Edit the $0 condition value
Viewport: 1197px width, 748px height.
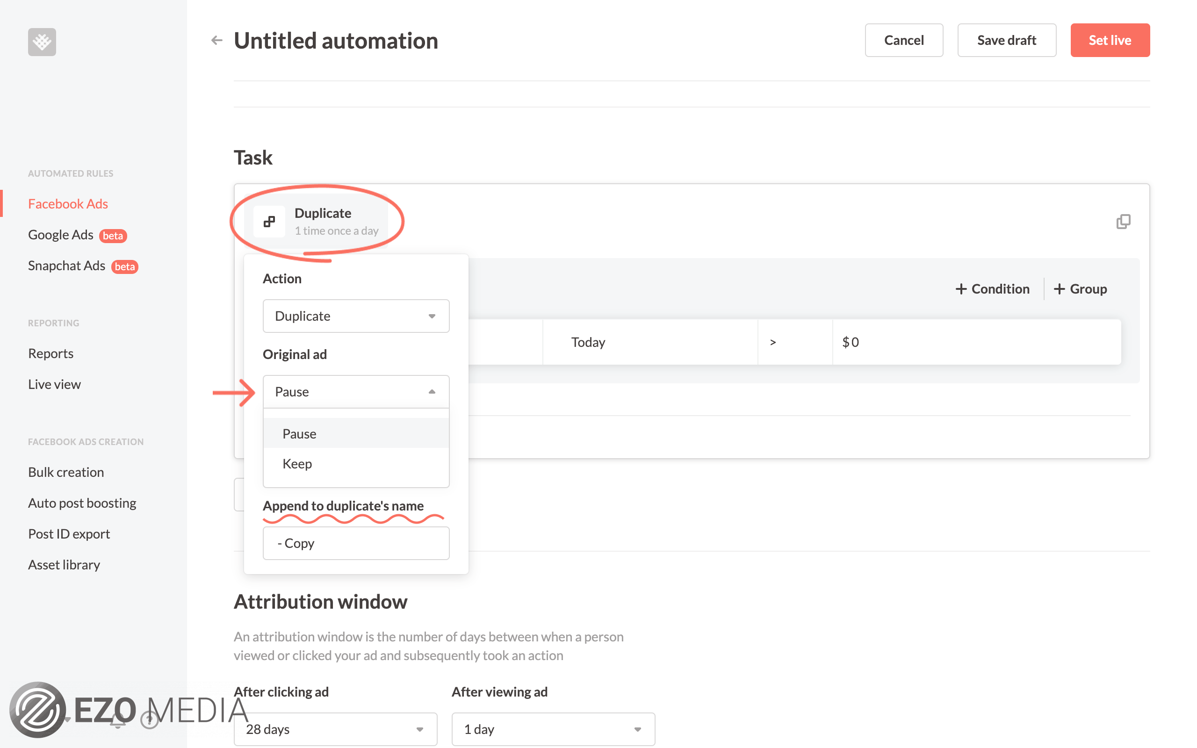coord(976,342)
